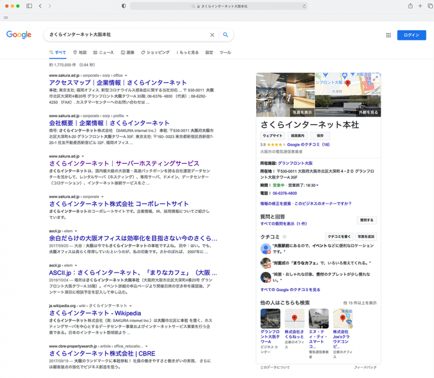Go back with Safari's back arrow
Viewport: 434px width, 378px height.
coord(40,6)
